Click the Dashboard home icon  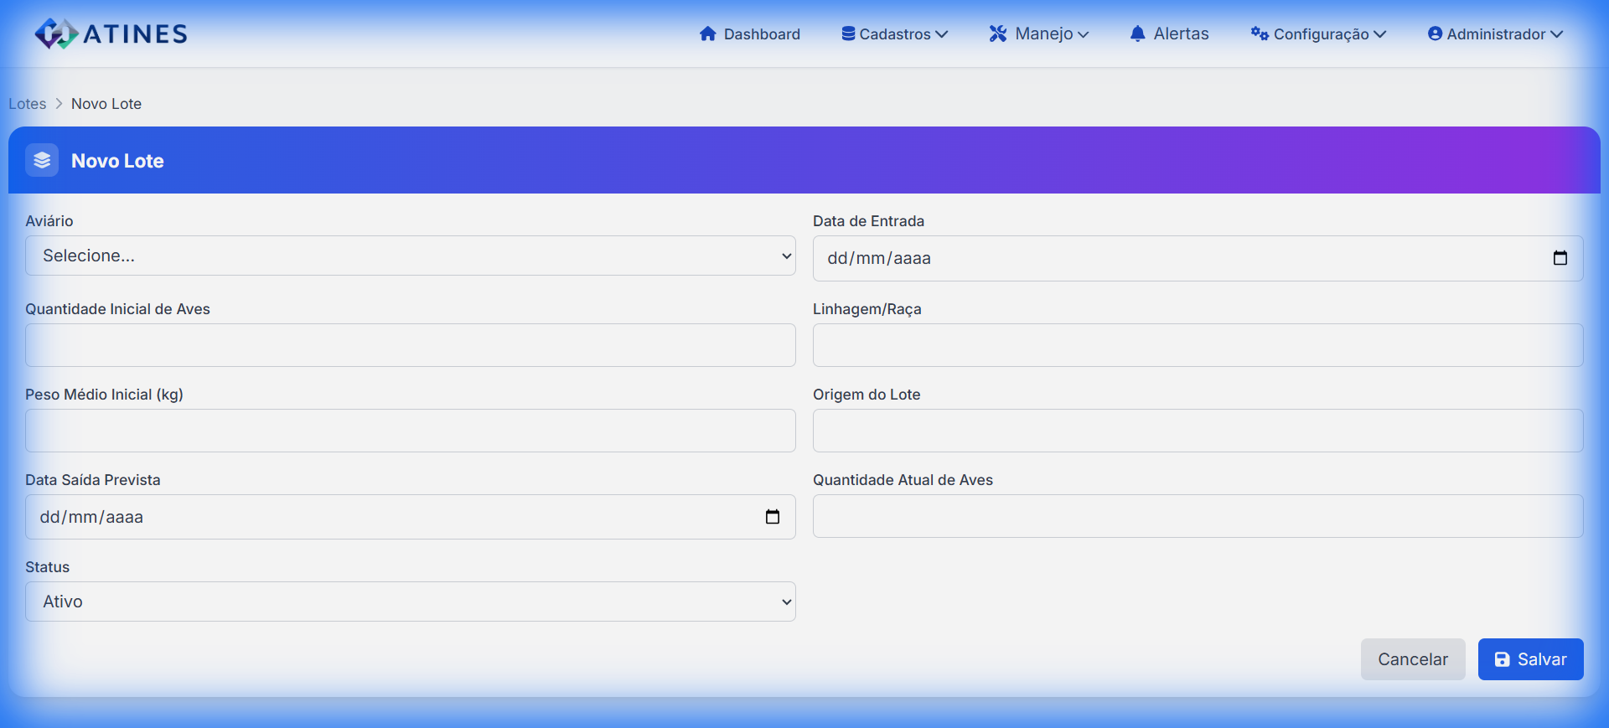(708, 34)
